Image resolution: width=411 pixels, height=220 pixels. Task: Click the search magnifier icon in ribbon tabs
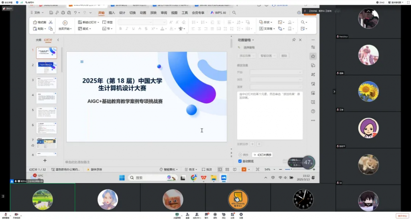click(234, 13)
